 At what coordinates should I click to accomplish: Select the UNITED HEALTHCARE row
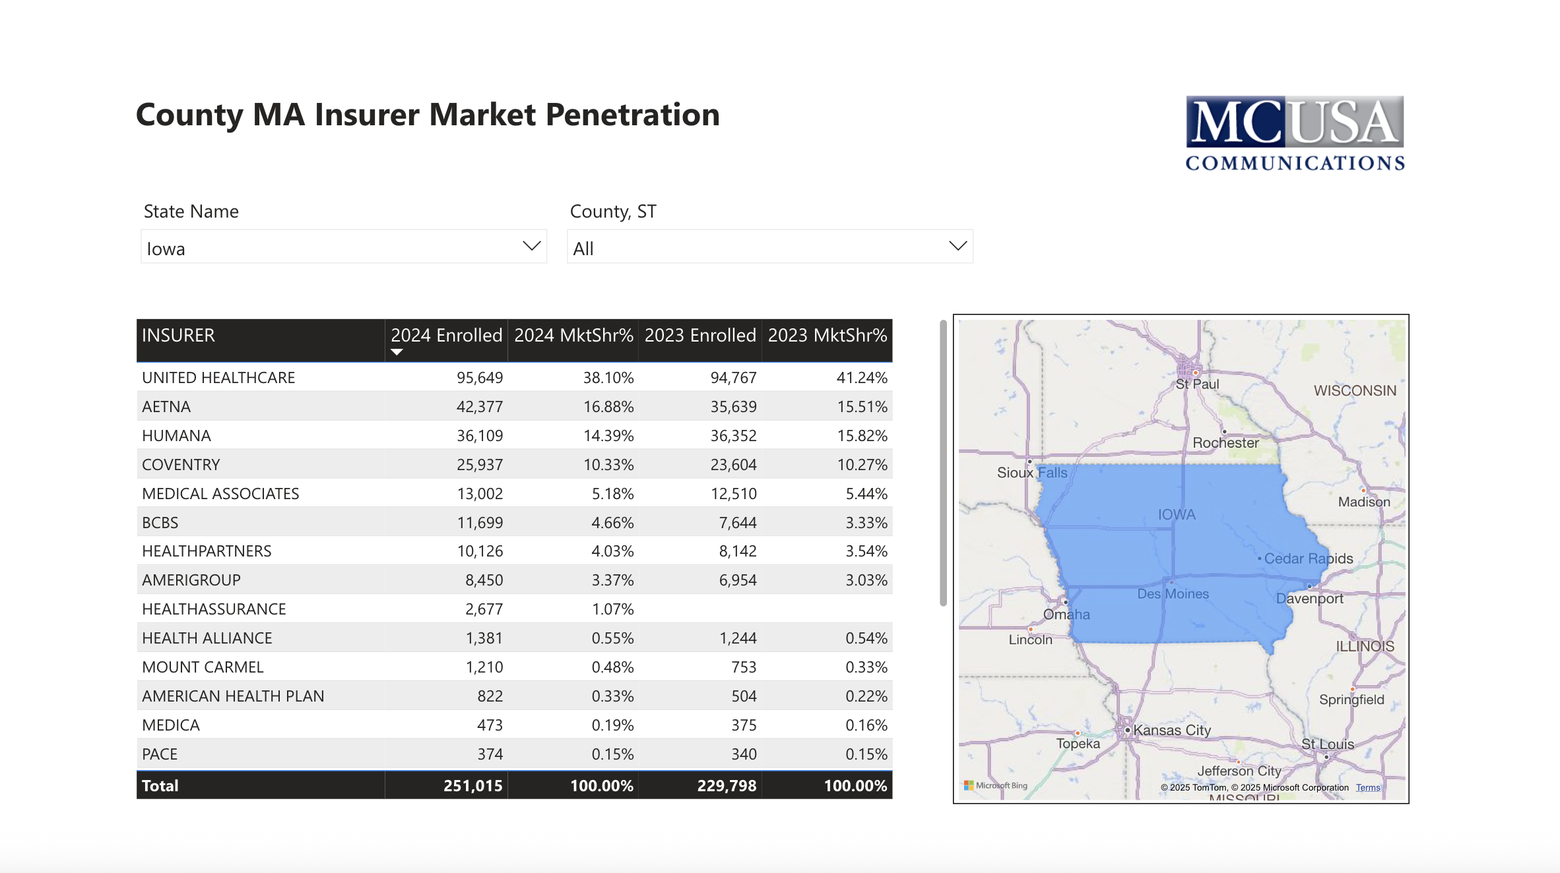(515, 377)
